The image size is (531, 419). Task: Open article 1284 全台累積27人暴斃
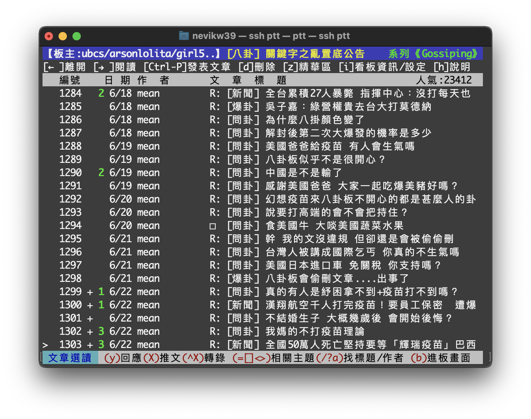(263, 93)
